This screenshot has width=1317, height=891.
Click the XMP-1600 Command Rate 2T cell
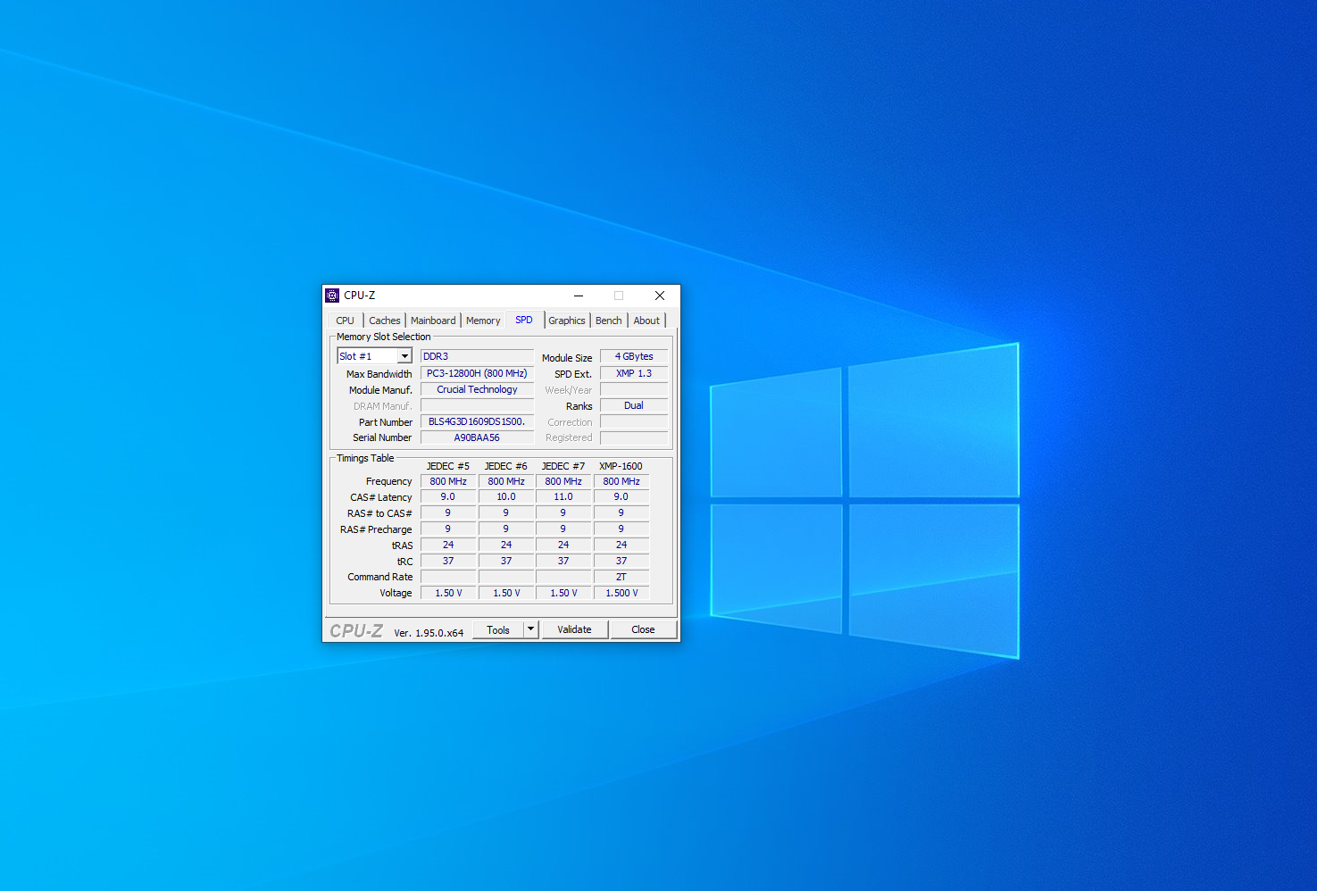[x=621, y=577]
